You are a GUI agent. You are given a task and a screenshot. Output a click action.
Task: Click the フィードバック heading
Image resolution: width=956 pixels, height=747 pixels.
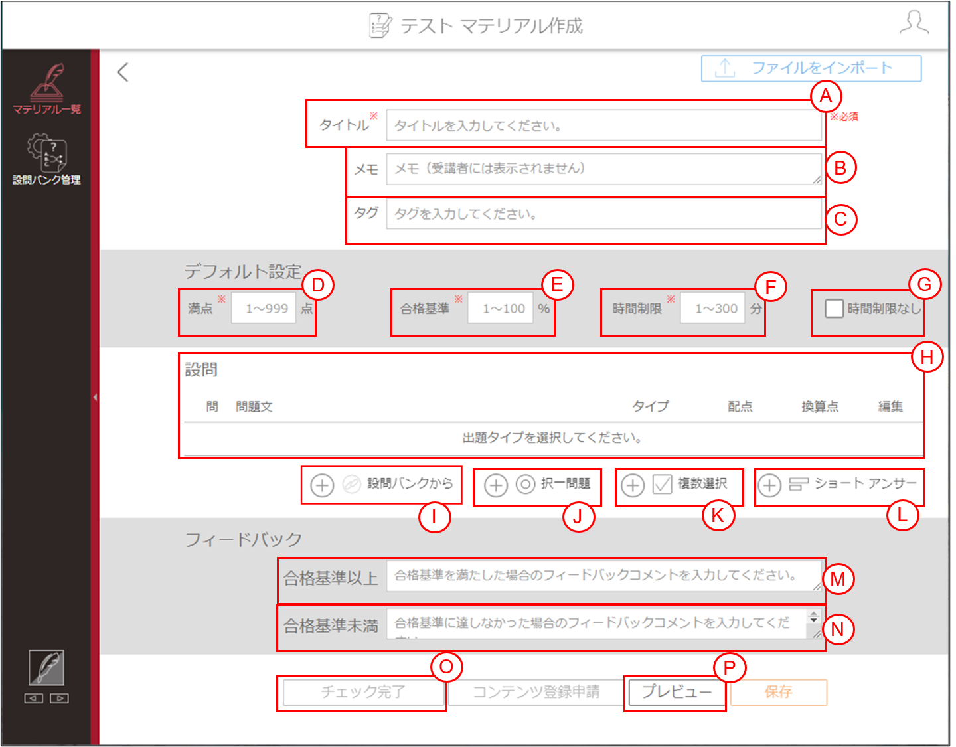[x=244, y=540]
